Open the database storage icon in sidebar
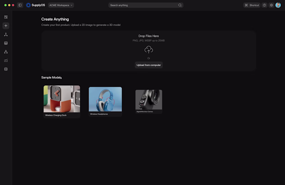This screenshot has height=185, width=285. click(6, 69)
